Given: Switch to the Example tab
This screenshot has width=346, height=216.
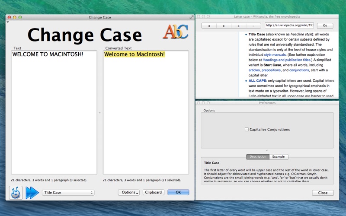Looking at the screenshot, I should tap(279, 157).
